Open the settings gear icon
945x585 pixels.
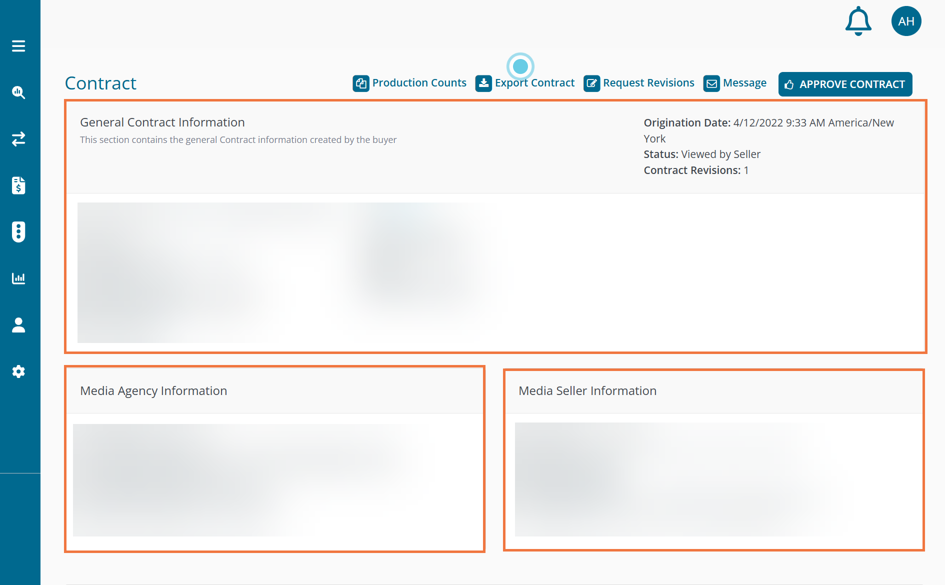[x=18, y=371]
